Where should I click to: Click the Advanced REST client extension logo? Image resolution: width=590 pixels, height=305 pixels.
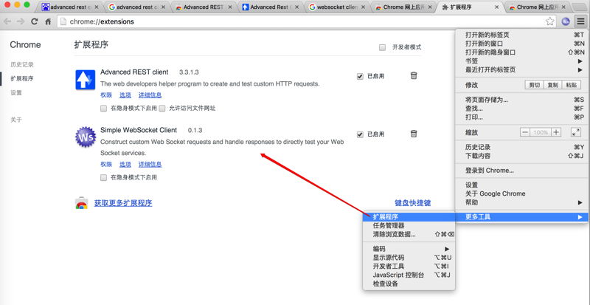[x=85, y=80]
